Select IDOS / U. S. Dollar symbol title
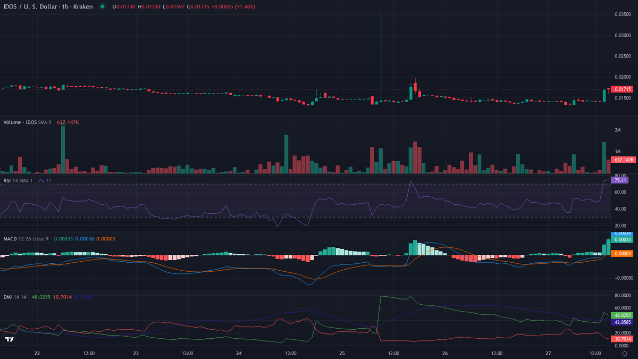638x359 pixels. (x=48, y=6)
